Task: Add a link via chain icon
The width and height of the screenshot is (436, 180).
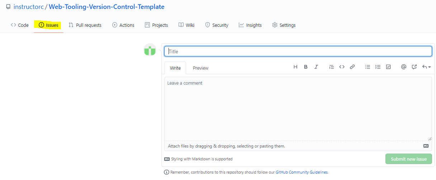Action: 352,67
